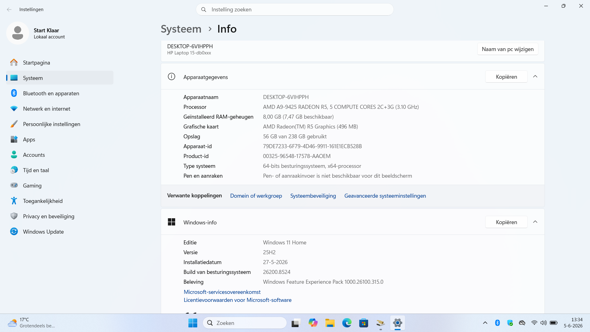Click the speaker volume tray icon

click(544, 323)
